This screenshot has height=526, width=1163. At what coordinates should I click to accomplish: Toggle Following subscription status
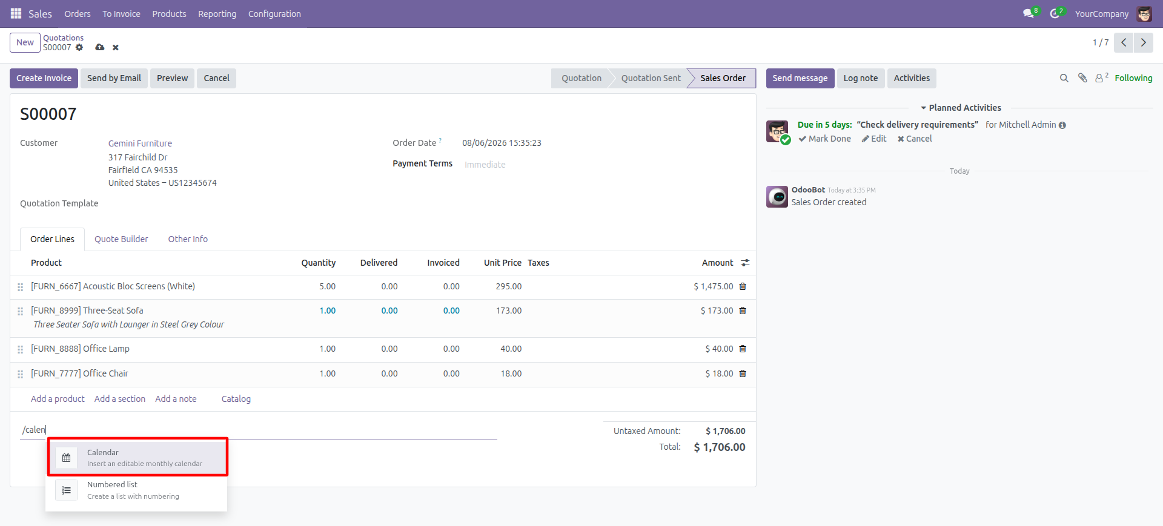(1133, 78)
